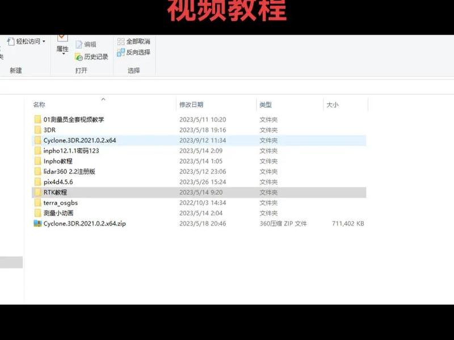Click folder icon of 01测量员全套视频教学

37,120
